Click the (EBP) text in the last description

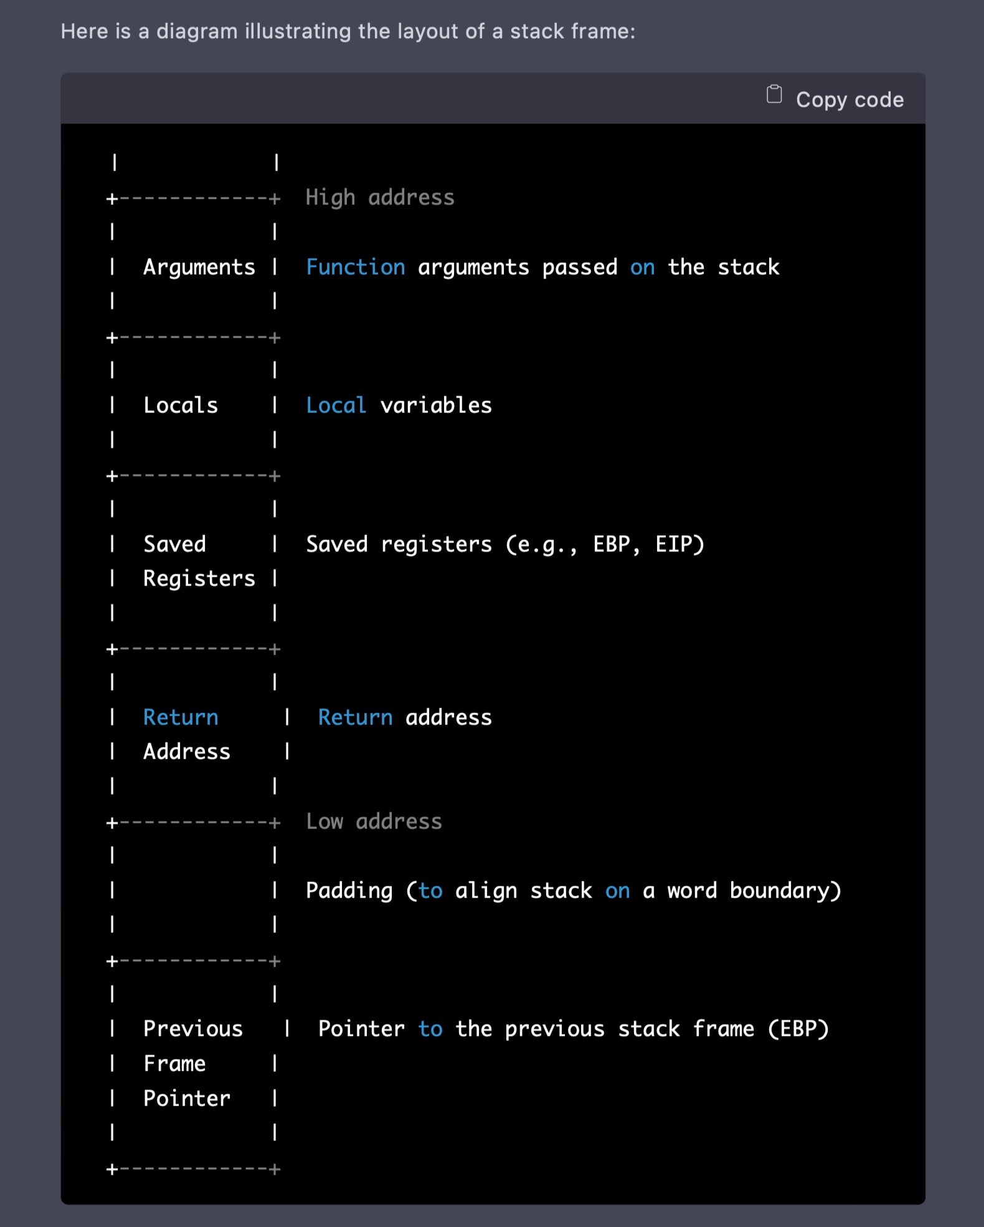coord(798,1029)
